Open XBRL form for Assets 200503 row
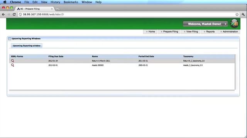Screen dimensions: 247x138 tap(12, 65)
